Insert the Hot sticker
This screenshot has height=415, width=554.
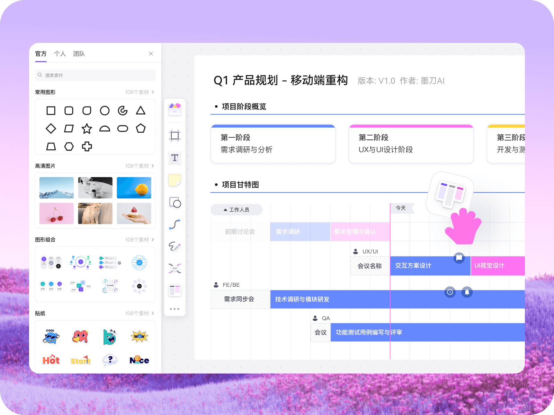point(51,360)
